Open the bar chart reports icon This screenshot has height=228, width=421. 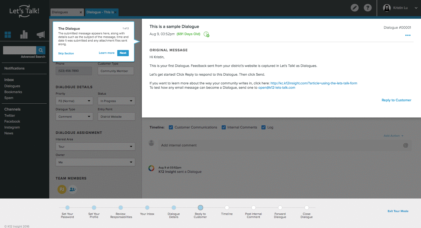(24, 35)
